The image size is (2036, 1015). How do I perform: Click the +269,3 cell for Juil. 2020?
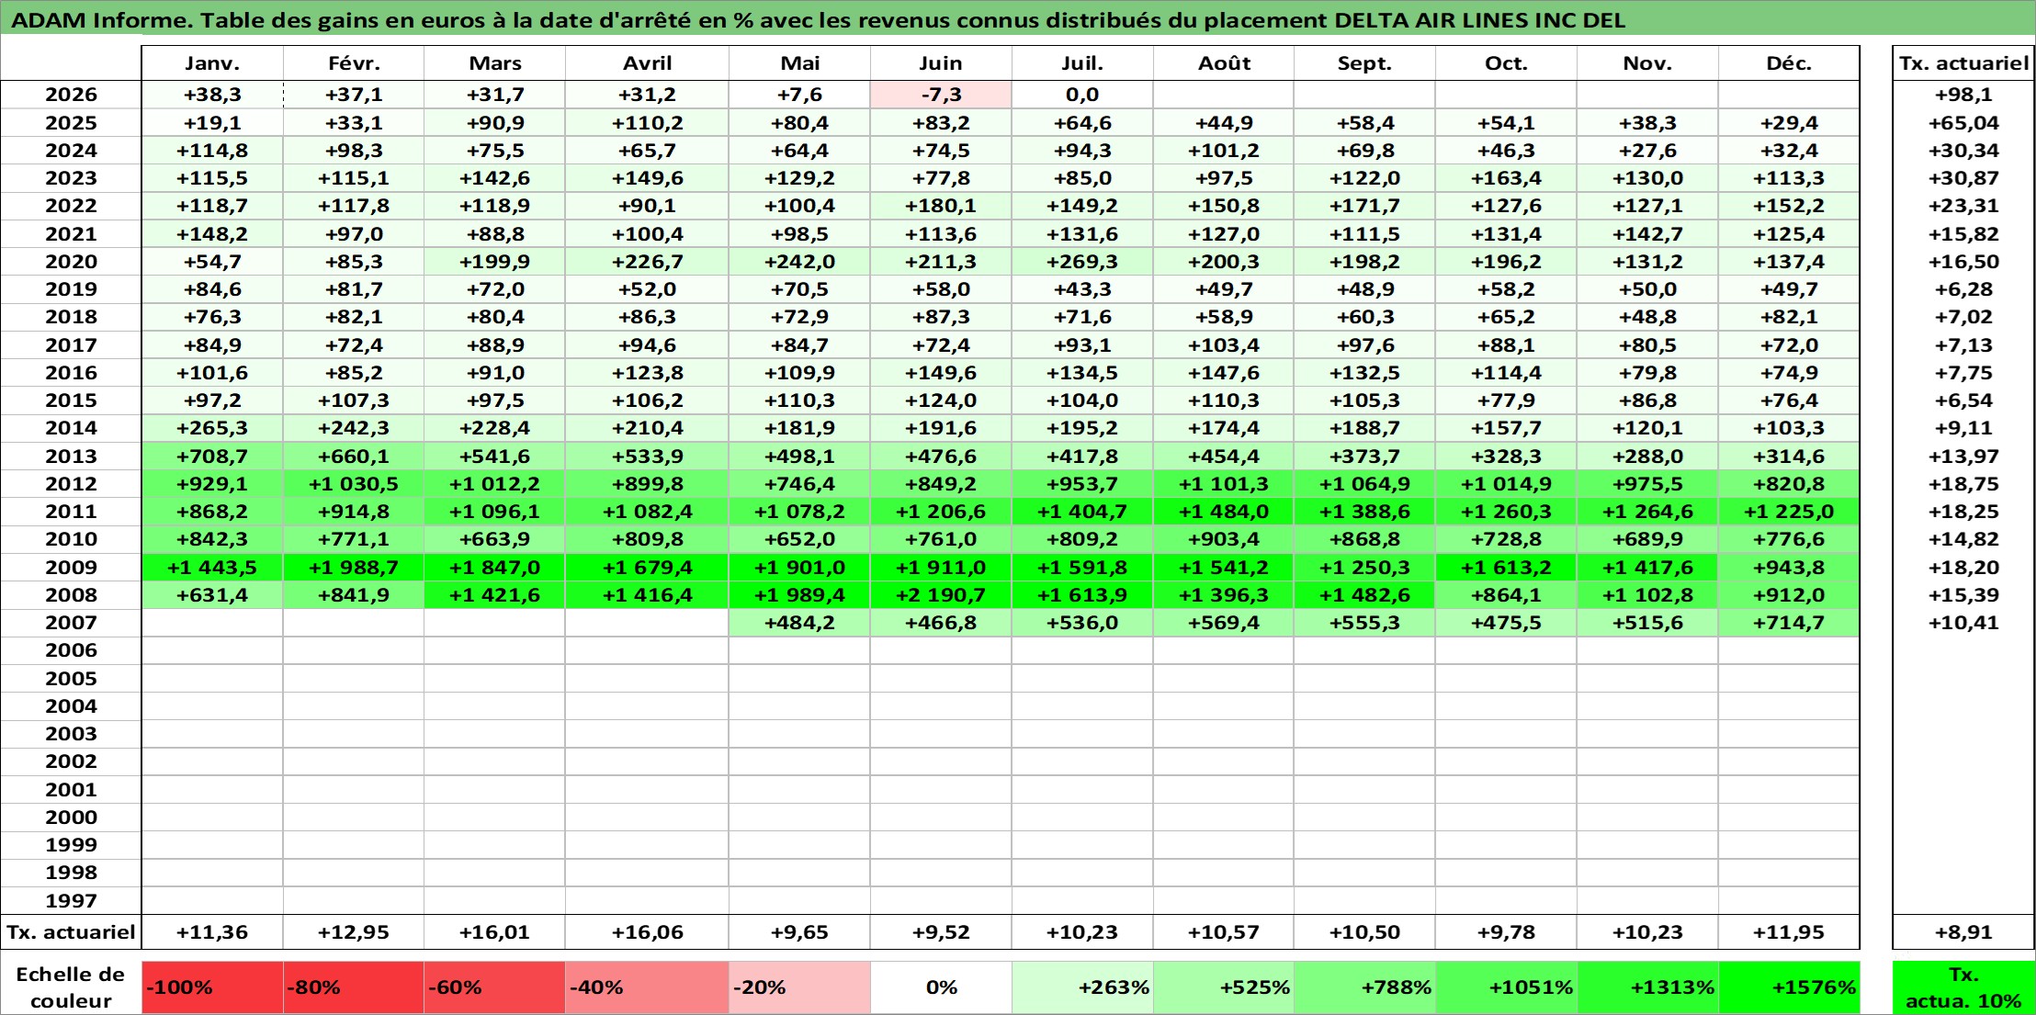tap(1082, 262)
